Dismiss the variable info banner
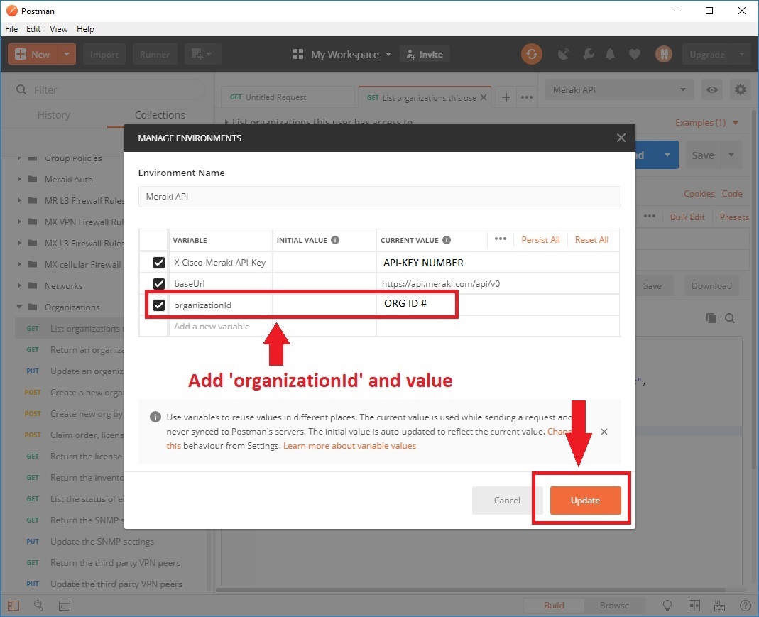The height and width of the screenshot is (617, 759). [604, 432]
